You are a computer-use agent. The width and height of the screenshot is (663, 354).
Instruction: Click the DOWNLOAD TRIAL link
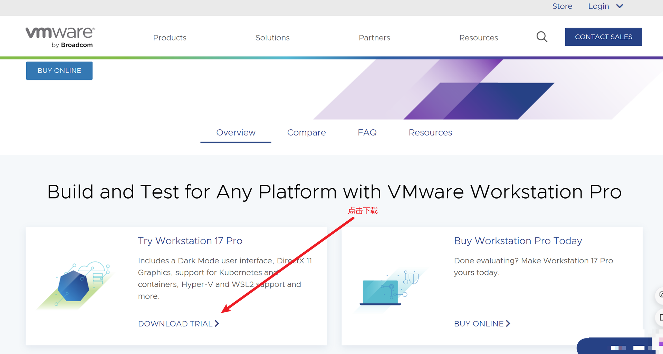point(179,324)
